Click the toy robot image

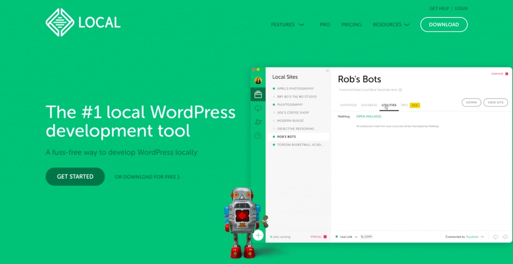[245, 223]
